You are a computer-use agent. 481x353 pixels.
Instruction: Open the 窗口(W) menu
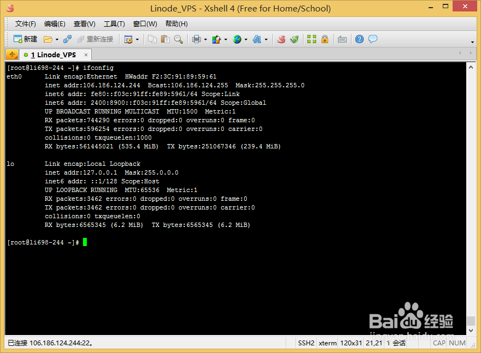pyautogui.click(x=145, y=24)
